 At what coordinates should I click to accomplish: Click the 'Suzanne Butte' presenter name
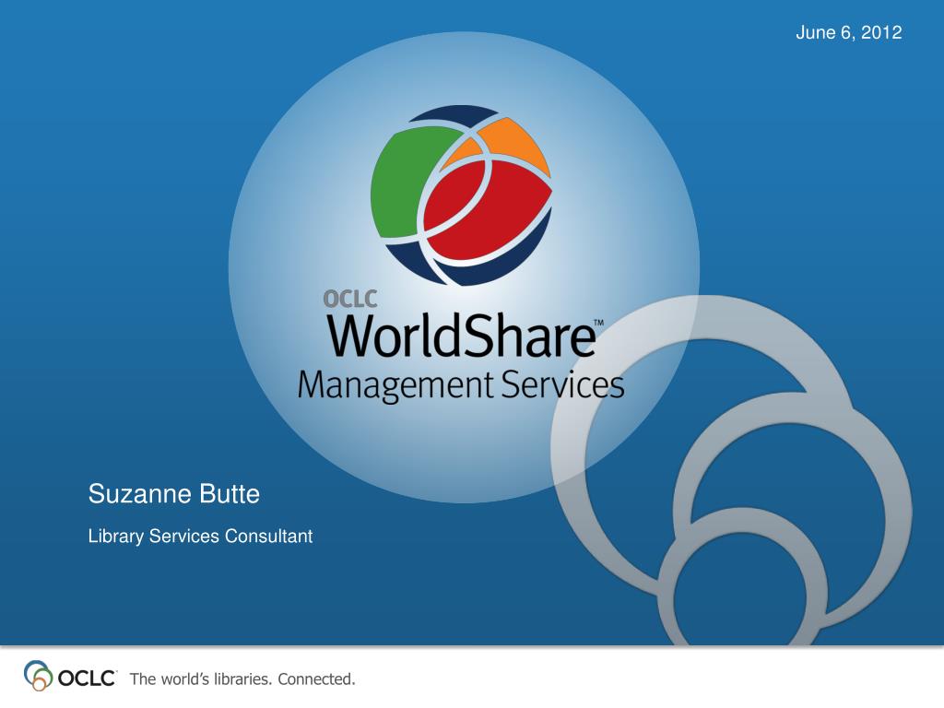click(x=174, y=494)
